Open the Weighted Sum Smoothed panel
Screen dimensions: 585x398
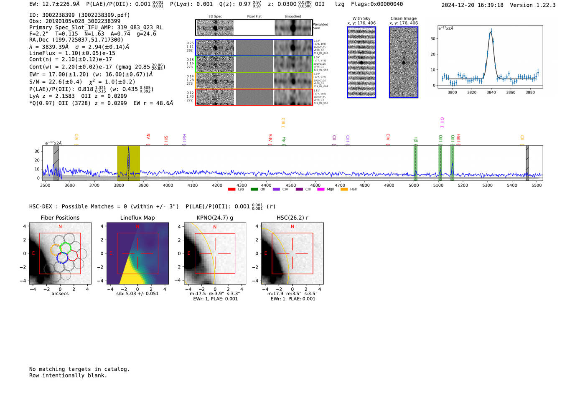click(293, 28)
